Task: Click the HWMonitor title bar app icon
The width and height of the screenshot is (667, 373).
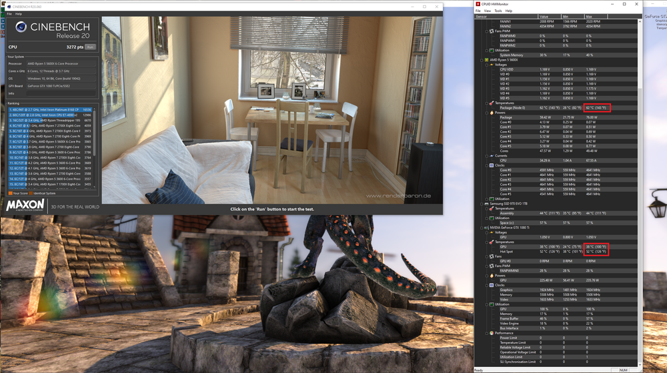Action: 478,4
